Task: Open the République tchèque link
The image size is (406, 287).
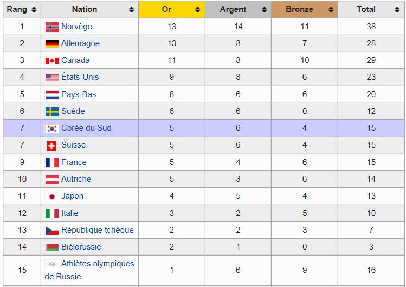Action: click(x=97, y=230)
